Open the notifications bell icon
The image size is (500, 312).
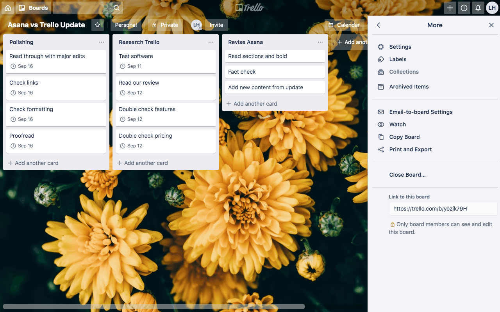[x=478, y=8]
